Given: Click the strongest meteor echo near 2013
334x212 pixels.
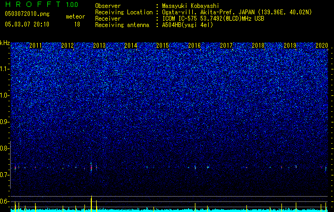Looking at the screenshot, I should coord(91,167).
